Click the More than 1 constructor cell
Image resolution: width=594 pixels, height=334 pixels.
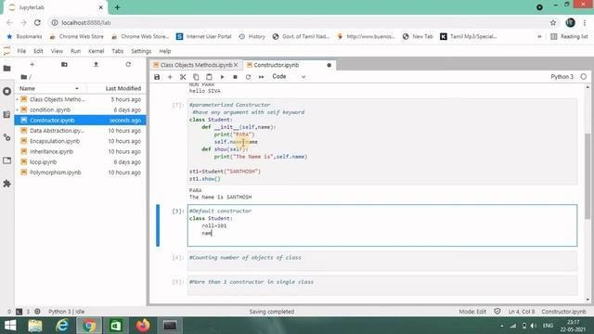[x=382, y=285]
